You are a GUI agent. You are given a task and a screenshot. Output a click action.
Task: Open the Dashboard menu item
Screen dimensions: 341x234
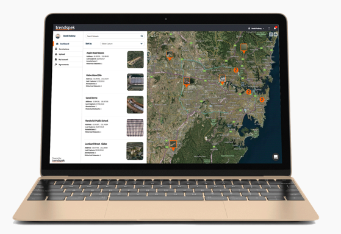[68, 44]
